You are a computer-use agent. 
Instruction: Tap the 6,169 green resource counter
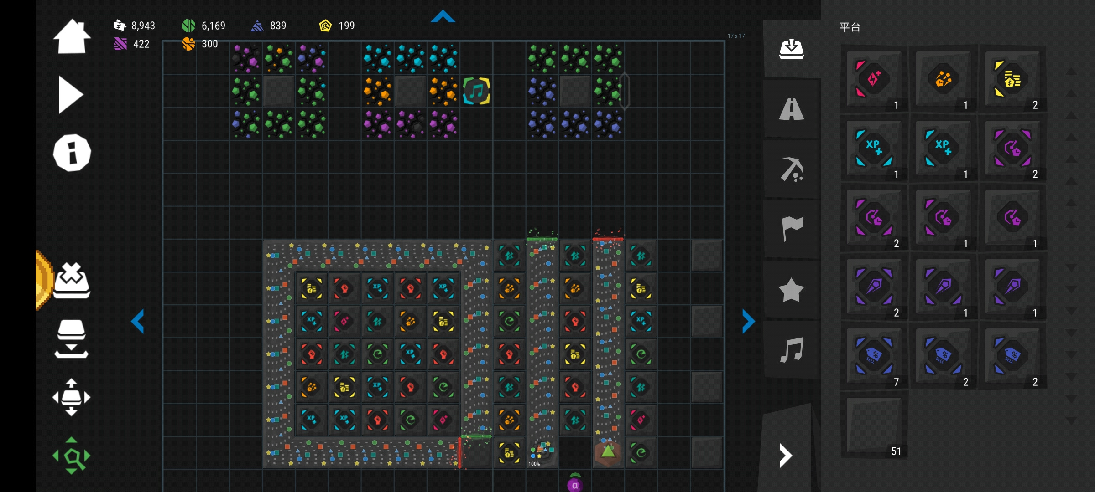203,26
